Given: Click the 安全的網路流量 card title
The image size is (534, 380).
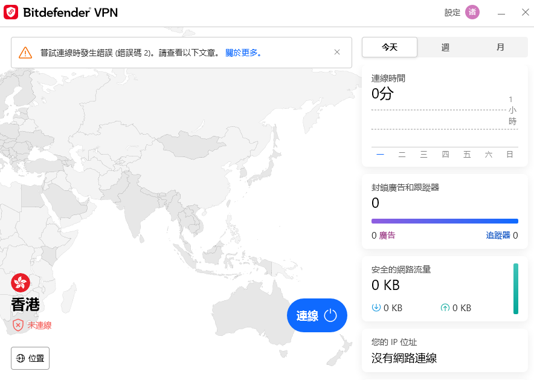Looking at the screenshot, I should tap(401, 269).
